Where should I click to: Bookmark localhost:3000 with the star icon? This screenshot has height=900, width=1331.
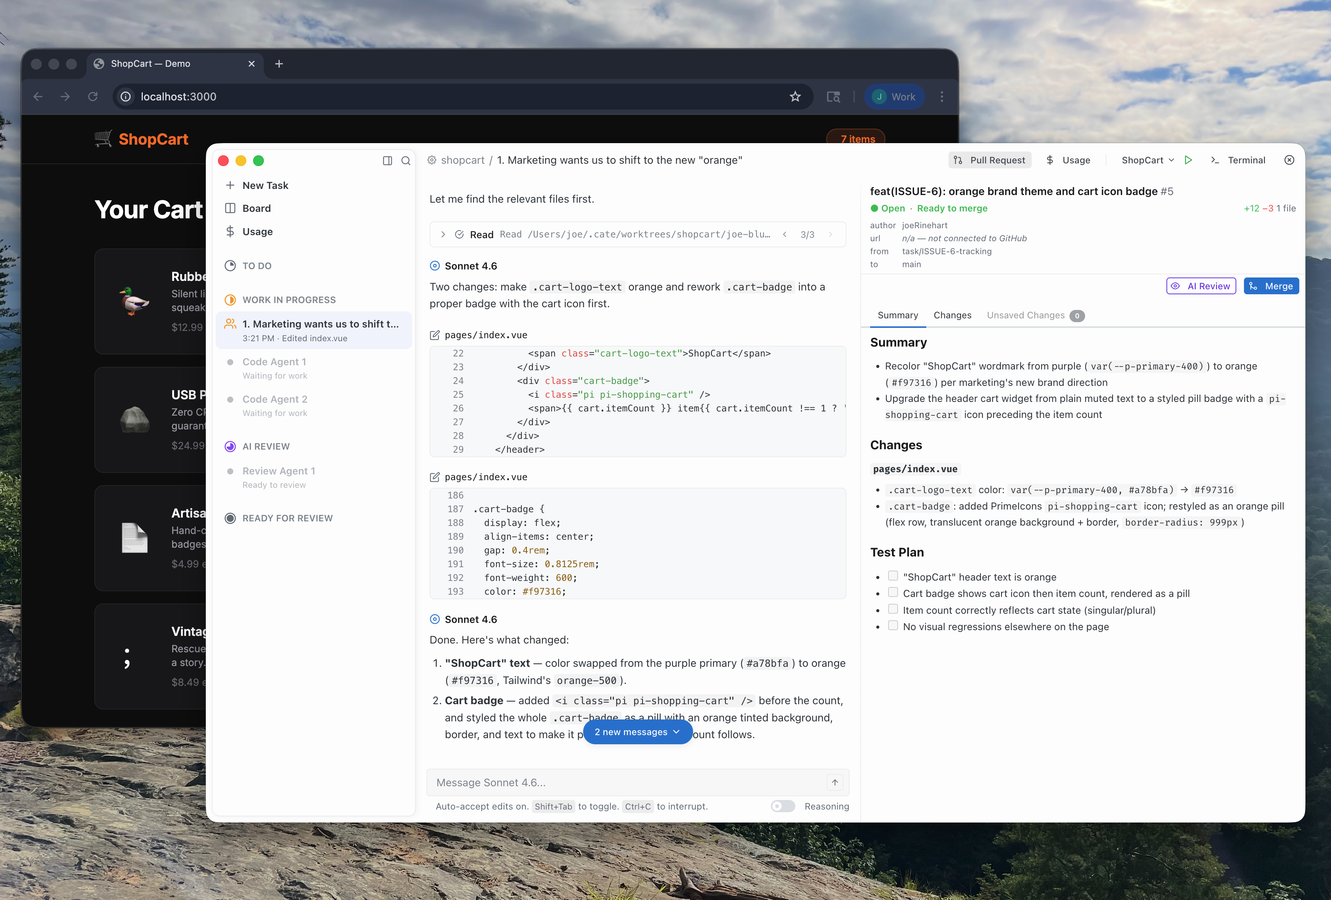795,97
